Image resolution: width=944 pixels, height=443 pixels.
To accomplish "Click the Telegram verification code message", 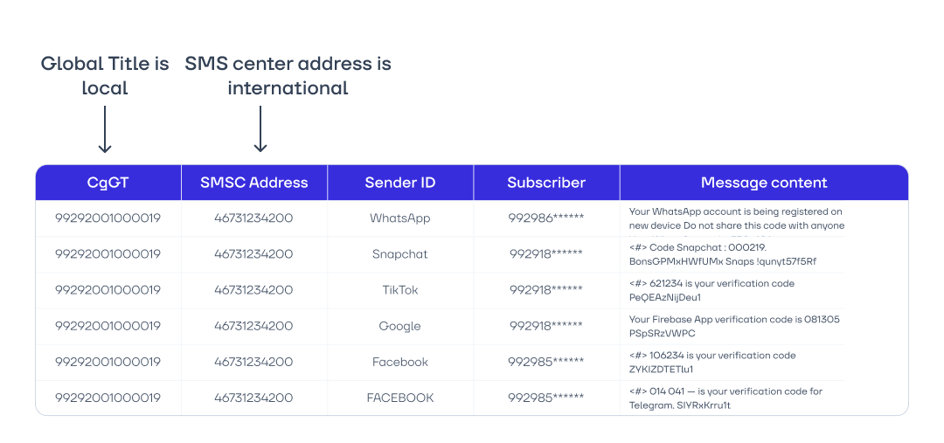I will 725,398.
